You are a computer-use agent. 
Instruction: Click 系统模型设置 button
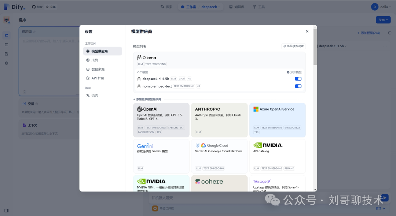coord(293,46)
